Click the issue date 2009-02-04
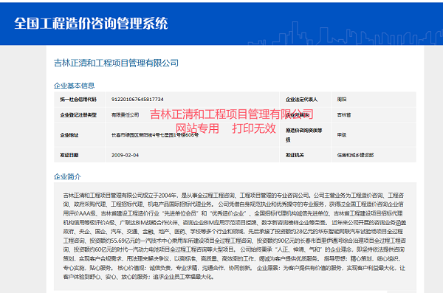The height and width of the screenshot is (293, 443). pyautogui.click(x=125, y=155)
